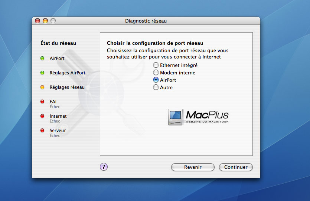Click the orange Réglages réseau status light
310x201 pixels.
(x=42, y=87)
